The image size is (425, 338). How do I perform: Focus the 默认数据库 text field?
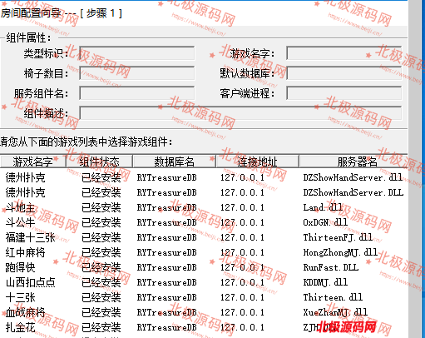tap(344, 73)
